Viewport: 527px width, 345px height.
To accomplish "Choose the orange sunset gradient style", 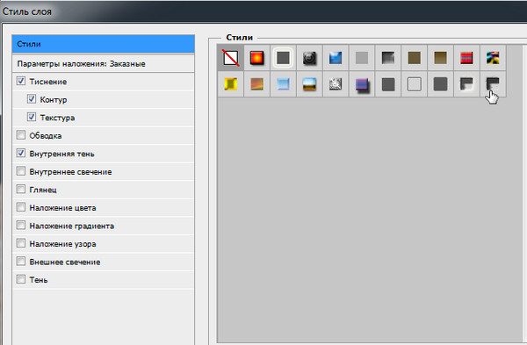I will (x=256, y=84).
